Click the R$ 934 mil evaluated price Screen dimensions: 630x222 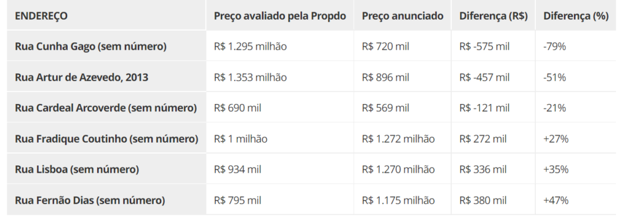point(237,169)
